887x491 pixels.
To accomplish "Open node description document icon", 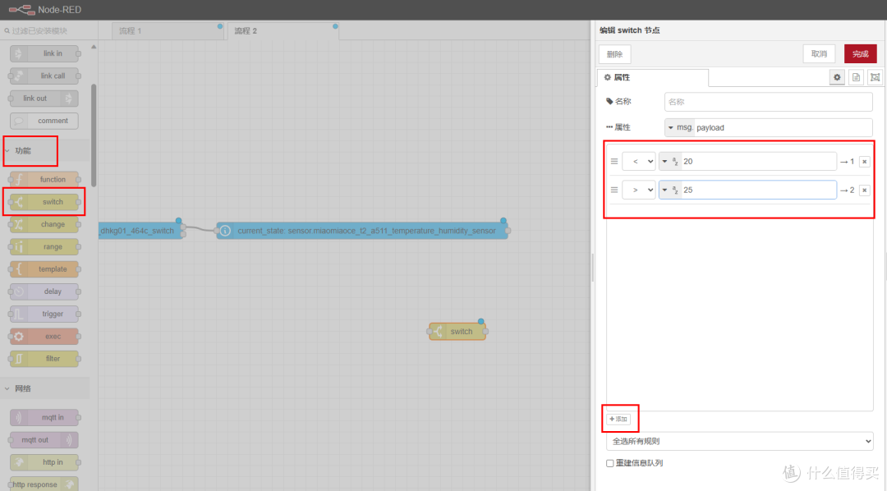I will pos(856,77).
